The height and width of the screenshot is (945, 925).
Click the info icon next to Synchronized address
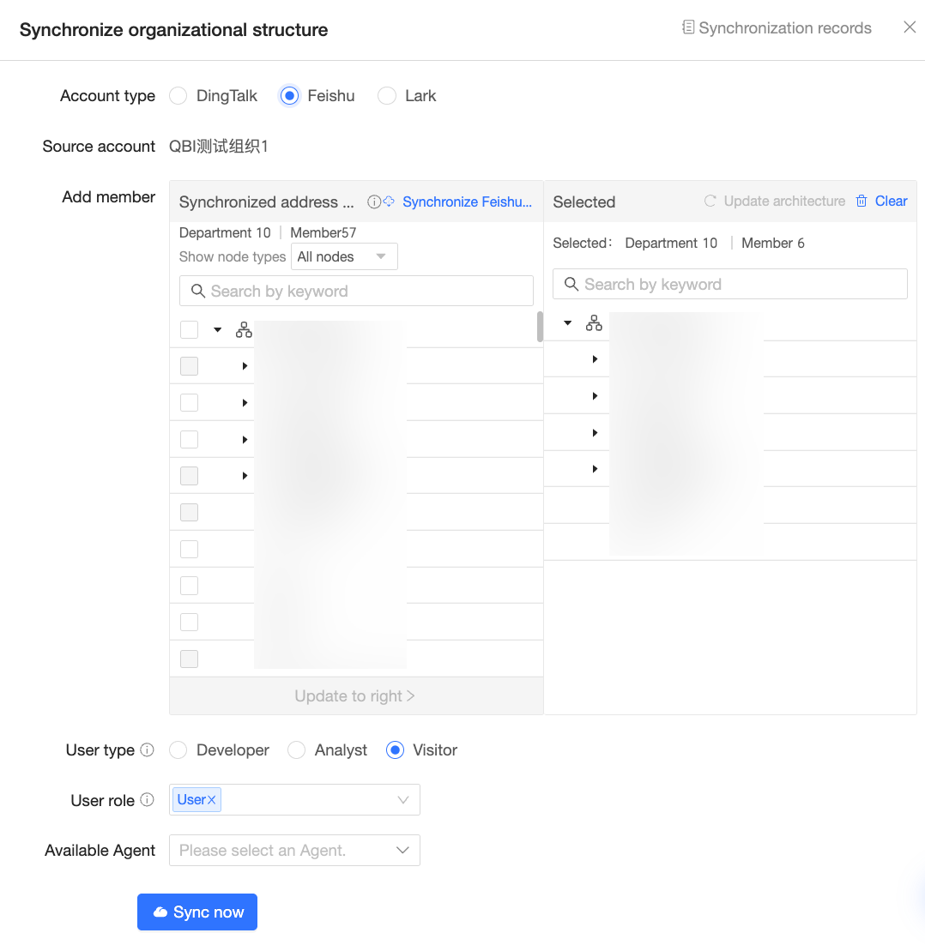[x=374, y=202]
